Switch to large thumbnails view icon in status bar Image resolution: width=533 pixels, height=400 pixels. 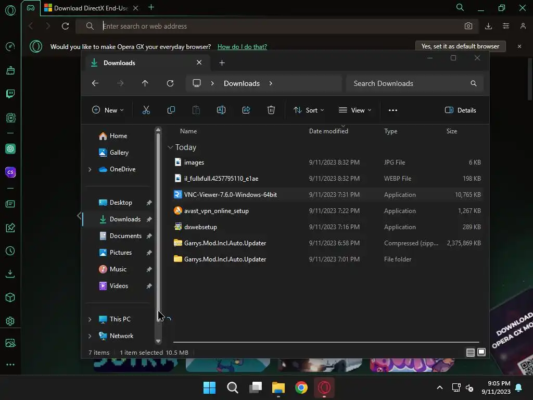481,352
